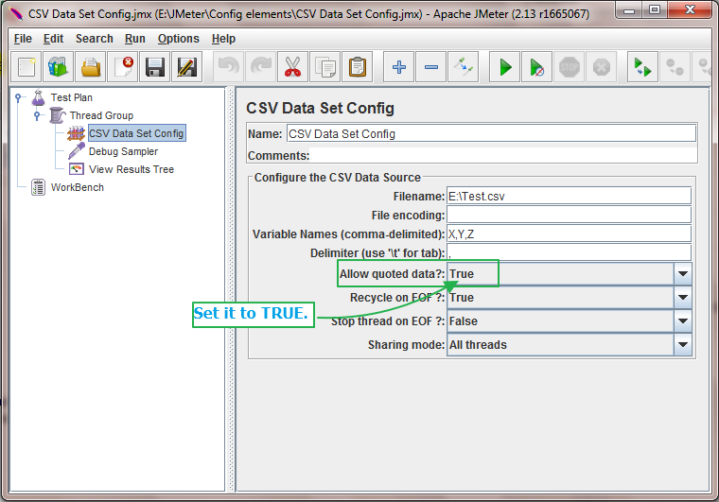Select WorkBench in the tree
Image resolution: width=719 pixels, height=502 pixels.
(x=77, y=187)
